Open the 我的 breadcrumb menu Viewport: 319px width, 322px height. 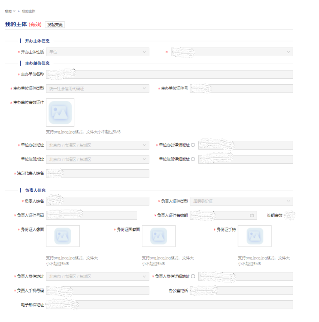point(10,11)
